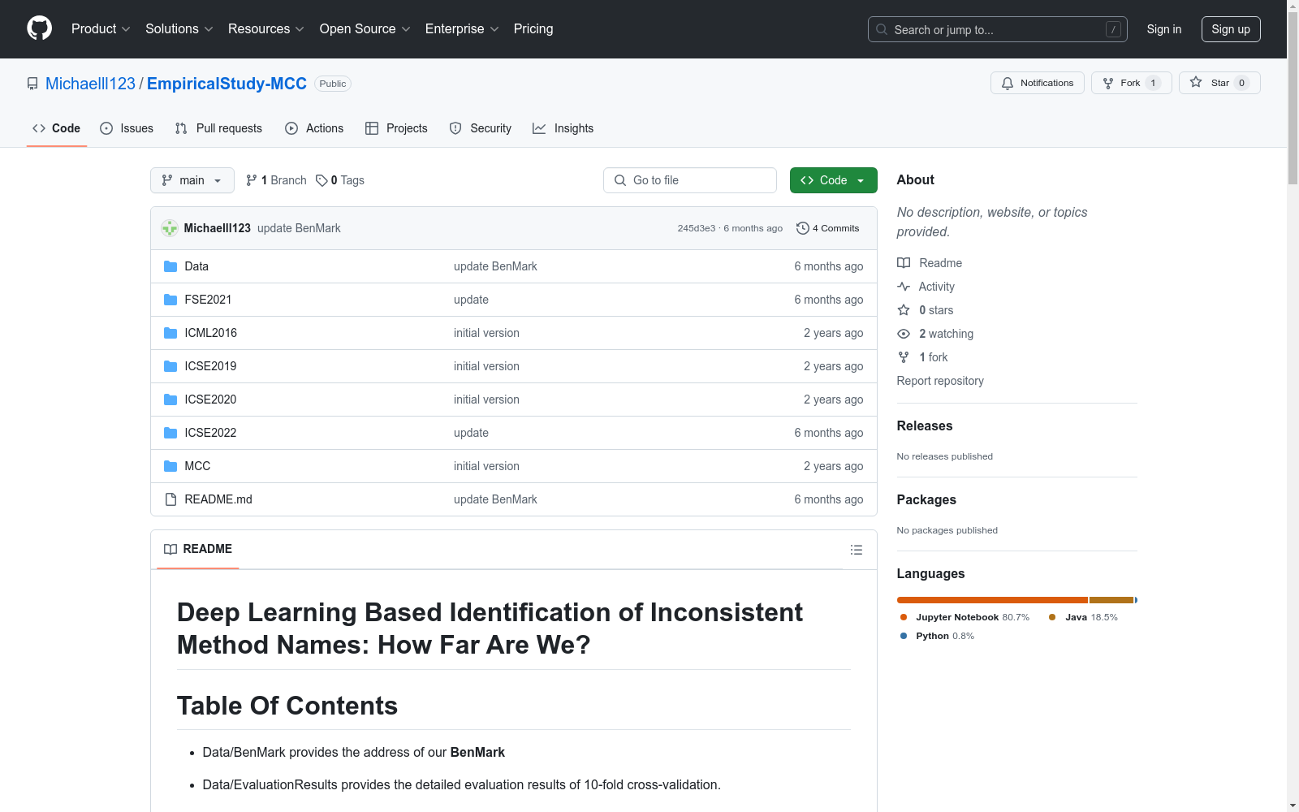Click the Python language color dot
1299x812 pixels.
[904, 636]
